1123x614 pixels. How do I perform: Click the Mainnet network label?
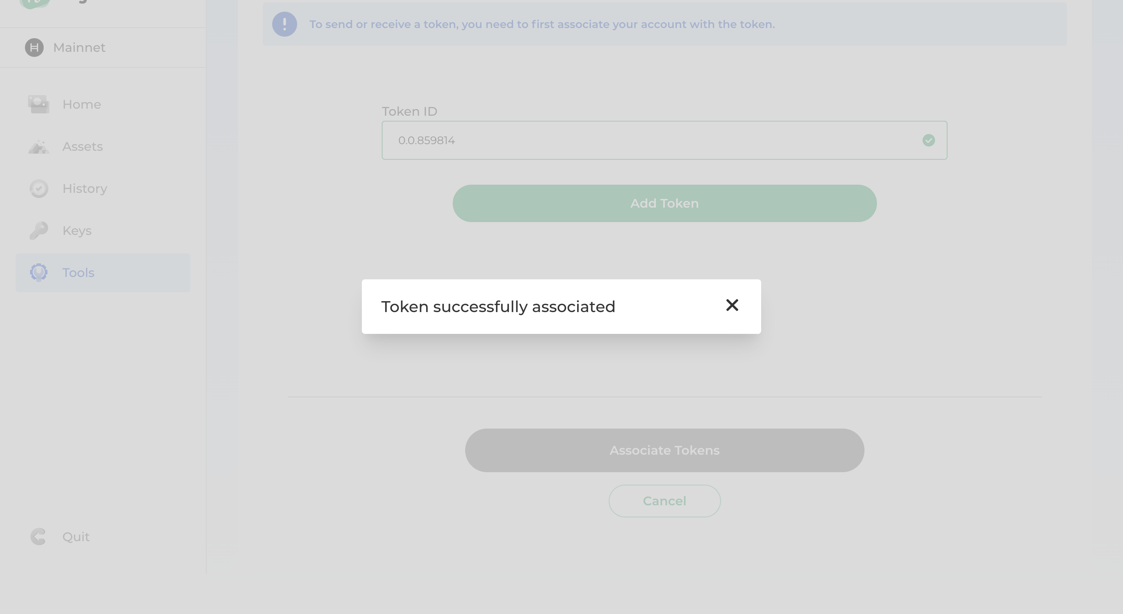(79, 48)
